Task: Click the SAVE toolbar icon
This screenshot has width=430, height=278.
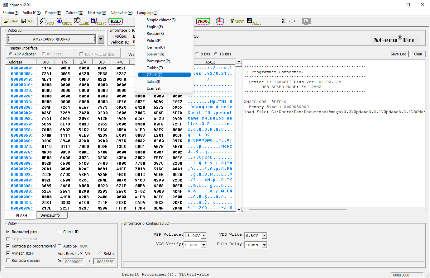Action: click(28, 21)
